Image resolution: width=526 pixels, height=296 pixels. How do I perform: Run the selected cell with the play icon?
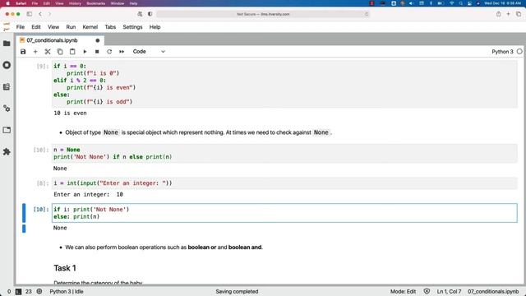click(85, 52)
